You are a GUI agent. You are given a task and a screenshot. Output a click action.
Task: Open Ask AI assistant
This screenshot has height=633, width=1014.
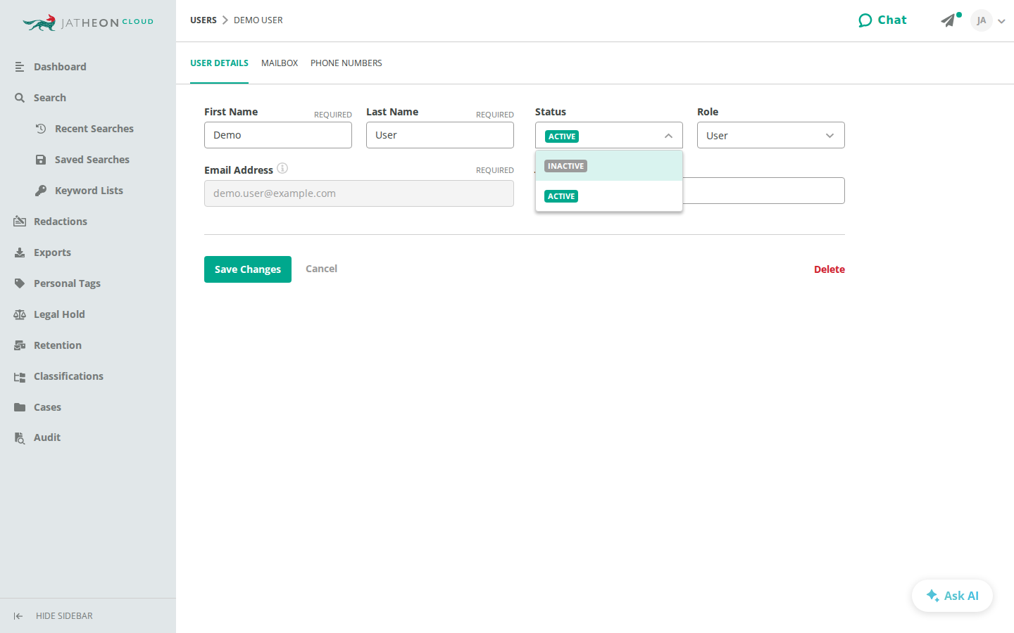pos(952,596)
